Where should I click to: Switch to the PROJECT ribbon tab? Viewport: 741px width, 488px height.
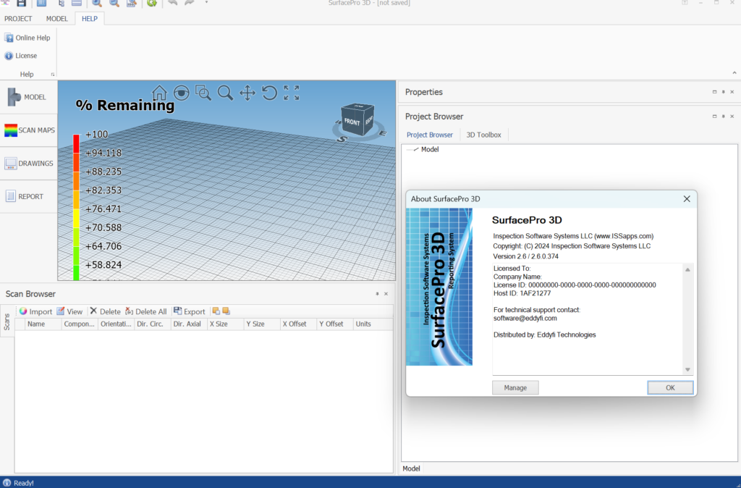tap(18, 19)
